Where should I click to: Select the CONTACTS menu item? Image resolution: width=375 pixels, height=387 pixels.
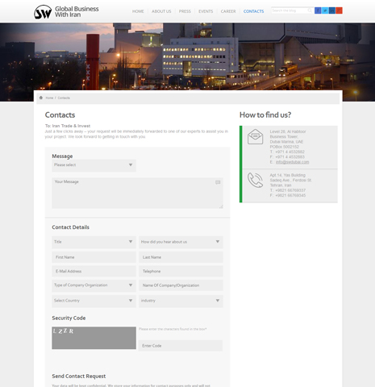tap(253, 11)
